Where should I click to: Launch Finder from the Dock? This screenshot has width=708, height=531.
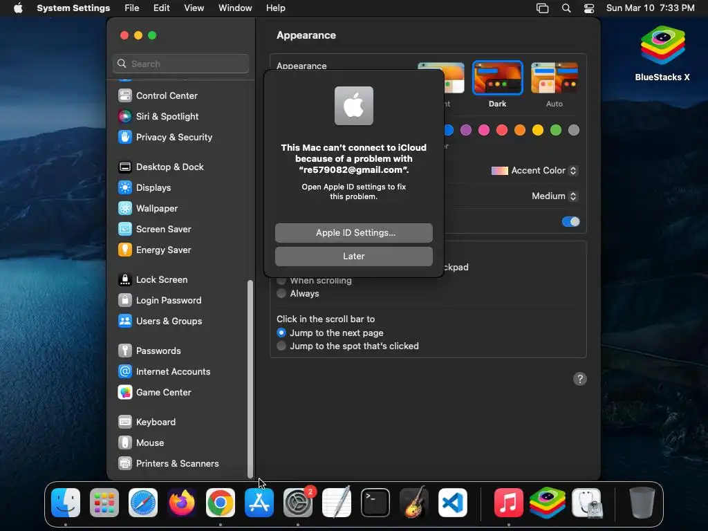[x=66, y=503]
